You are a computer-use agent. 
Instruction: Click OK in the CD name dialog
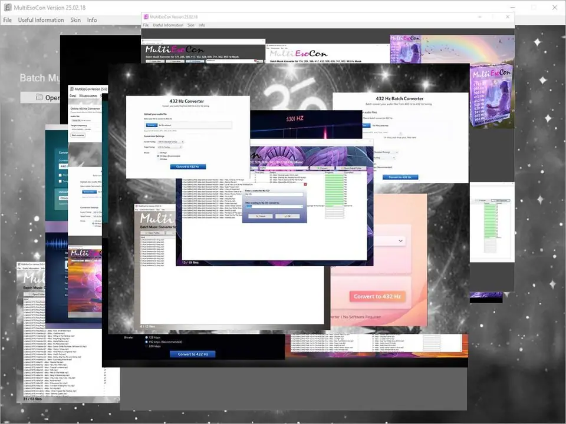pyautogui.click(x=289, y=216)
